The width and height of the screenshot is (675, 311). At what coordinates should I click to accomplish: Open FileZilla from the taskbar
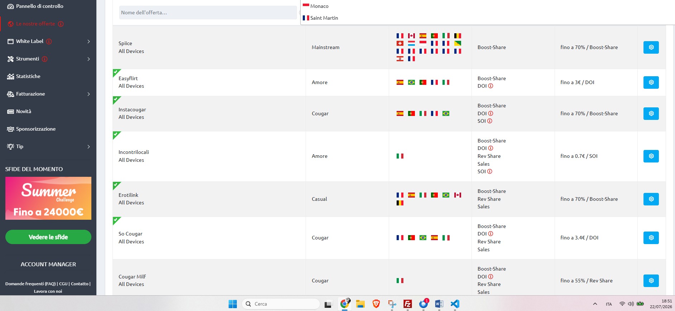tap(407, 304)
